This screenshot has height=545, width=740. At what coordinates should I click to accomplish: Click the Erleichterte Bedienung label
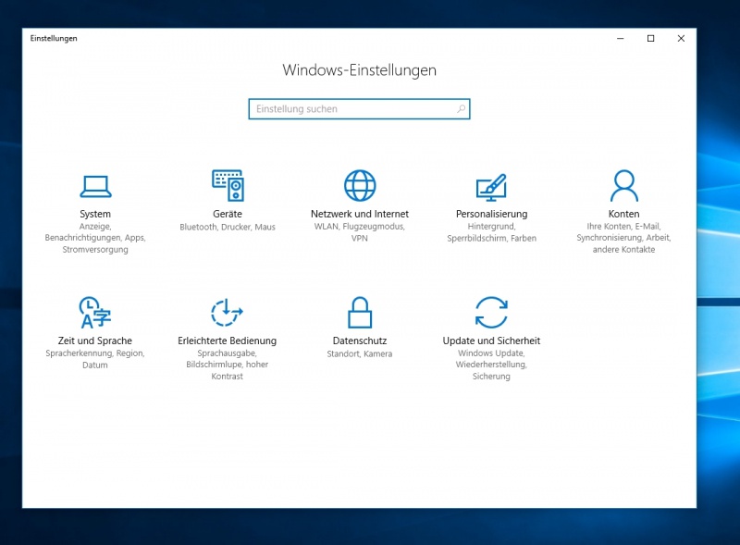point(227,341)
